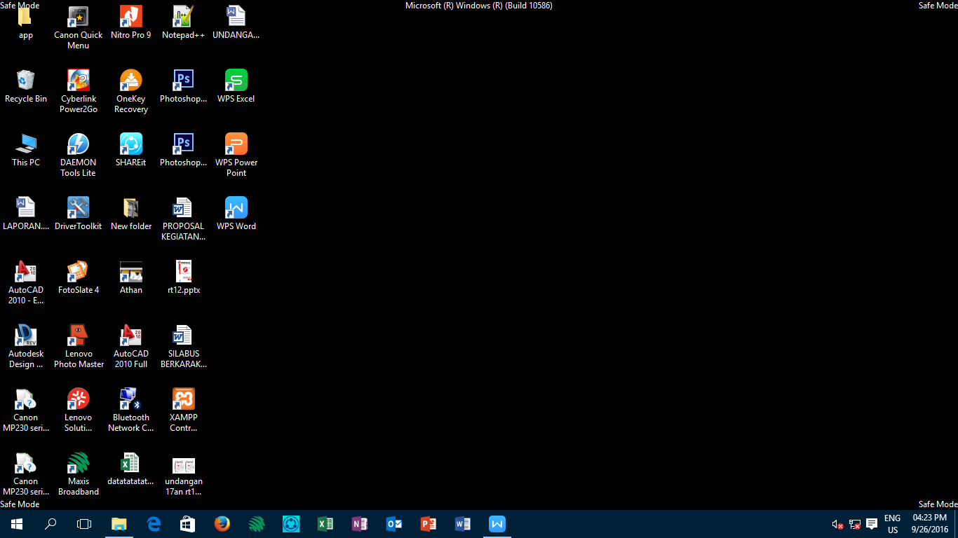
Task: Open the Windows Start menu
Action: pos(17,524)
